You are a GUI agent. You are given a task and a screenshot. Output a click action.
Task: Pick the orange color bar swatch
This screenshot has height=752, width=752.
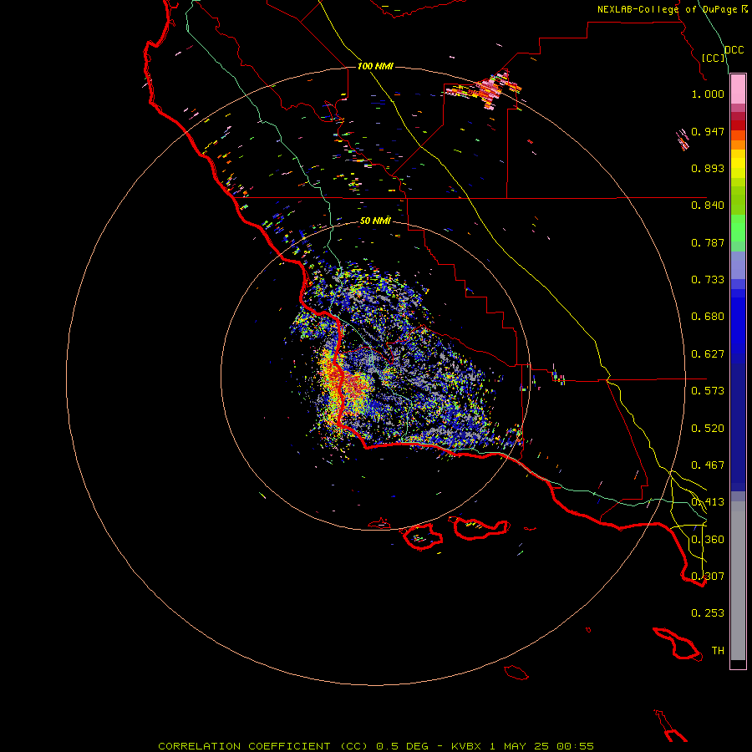738,145
